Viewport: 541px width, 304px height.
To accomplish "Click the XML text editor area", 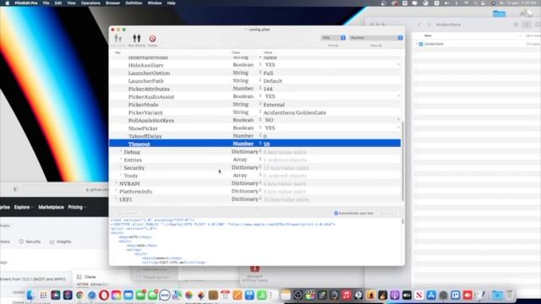I will tap(255, 242).
